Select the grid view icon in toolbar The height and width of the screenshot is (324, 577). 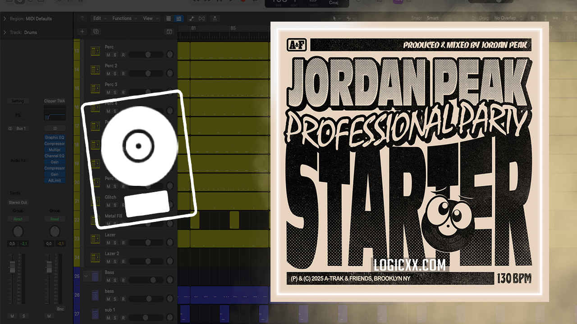point(169,18)
